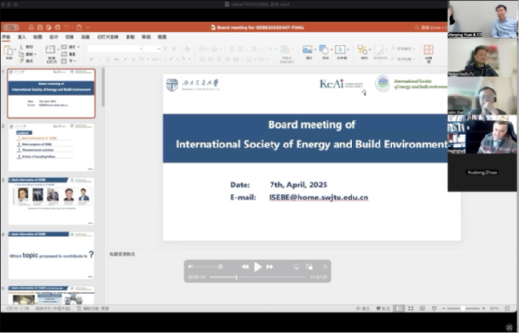
Task: Click the Cut scissors icon
Action: click(21, 47)
